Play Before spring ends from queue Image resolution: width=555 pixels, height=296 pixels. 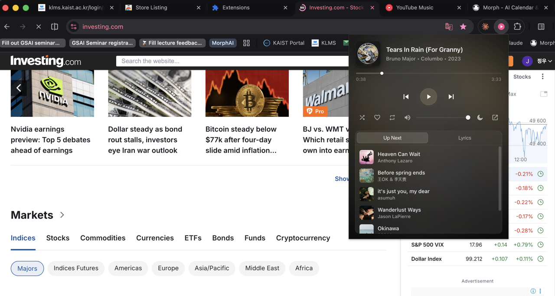click(x=428, y=176)
